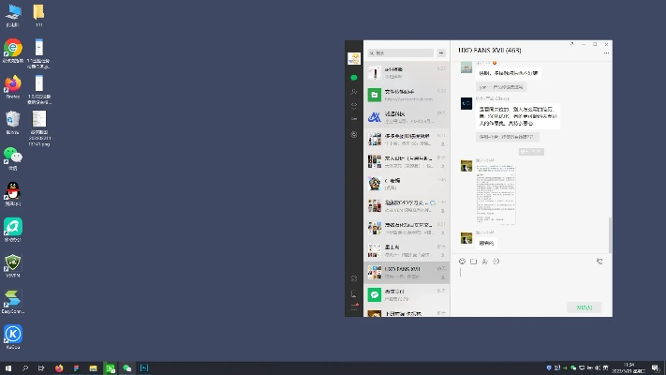Click the chat message area scrollbar
This screenshot has height=375, width=666.
tap(610, 234)
